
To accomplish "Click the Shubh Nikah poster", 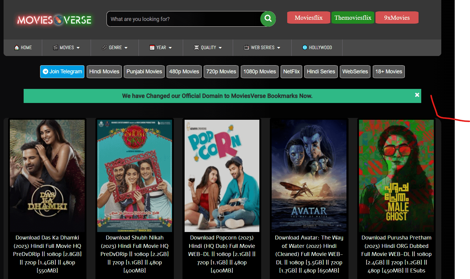I will tap(135, 176).
